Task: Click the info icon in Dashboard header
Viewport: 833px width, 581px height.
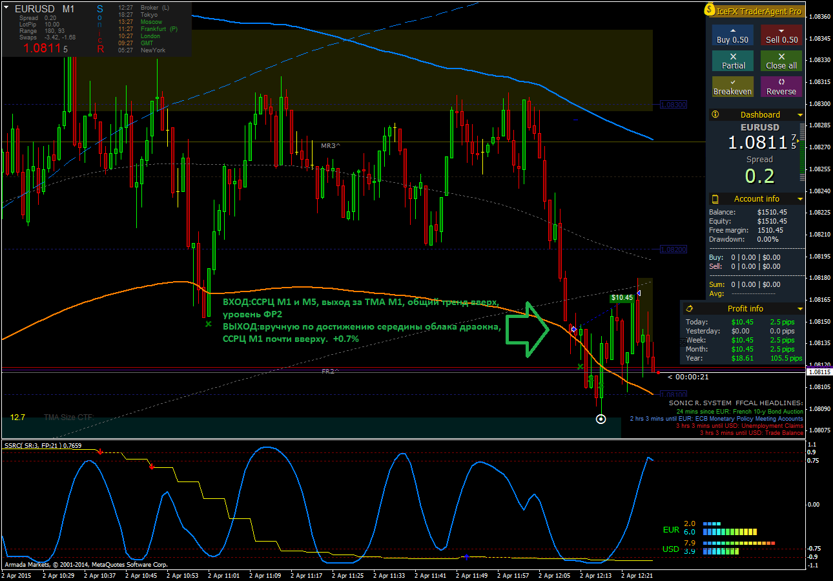Action: click(715, 114)
